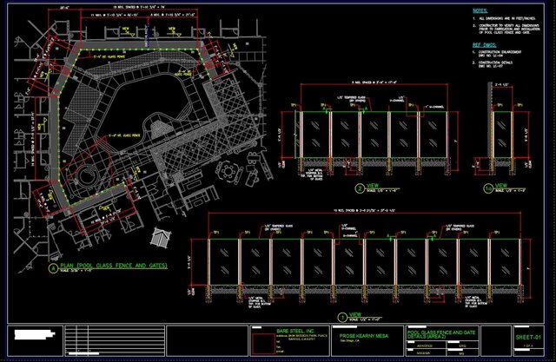Click the north arrow symbol below the plan
The image size is (556, 362).
[x=158, y=236]
